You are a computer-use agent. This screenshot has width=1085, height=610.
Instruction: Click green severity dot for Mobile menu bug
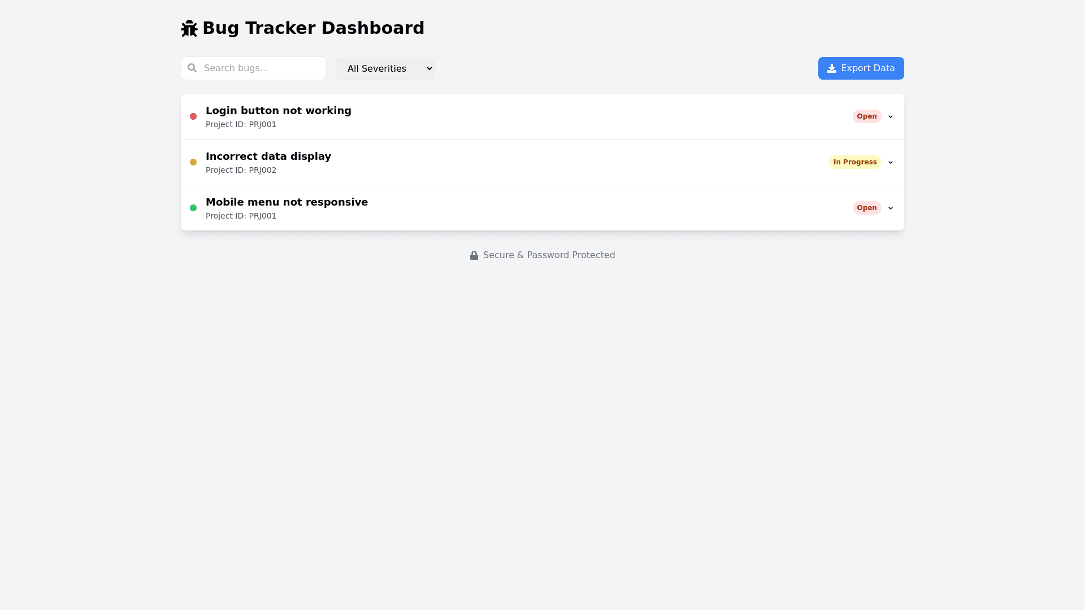pos(193,208)
